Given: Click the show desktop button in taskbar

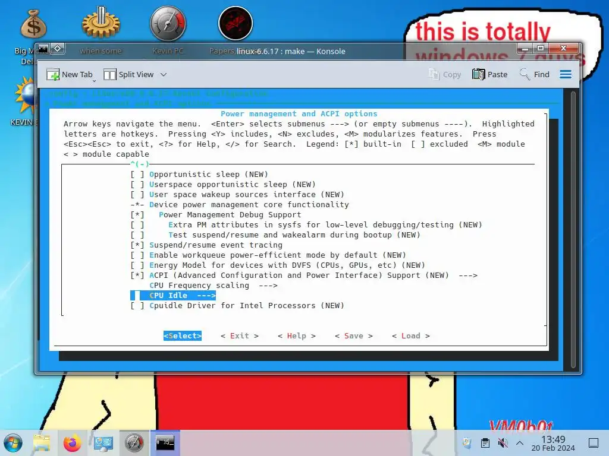Looking at the screenshot, I should click(x=594, y=443).
